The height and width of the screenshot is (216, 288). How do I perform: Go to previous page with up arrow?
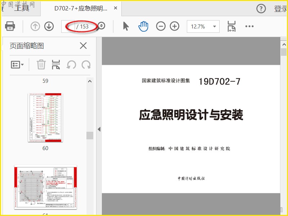[x=35, y=26]
